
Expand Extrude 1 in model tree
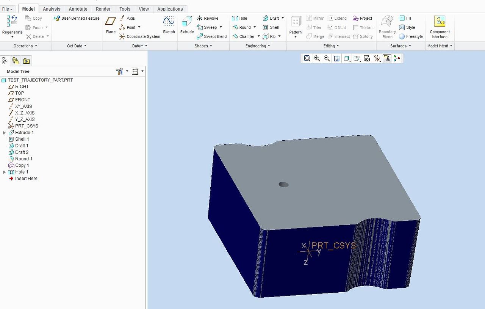pyautogui.click(x=5, y=133)
